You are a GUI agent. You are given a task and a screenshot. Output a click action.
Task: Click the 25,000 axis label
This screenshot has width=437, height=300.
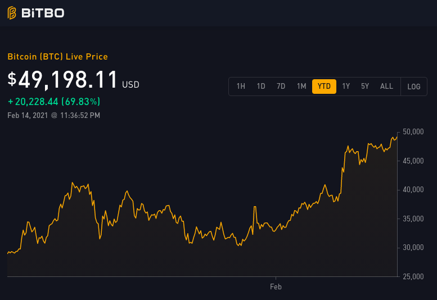413,276
